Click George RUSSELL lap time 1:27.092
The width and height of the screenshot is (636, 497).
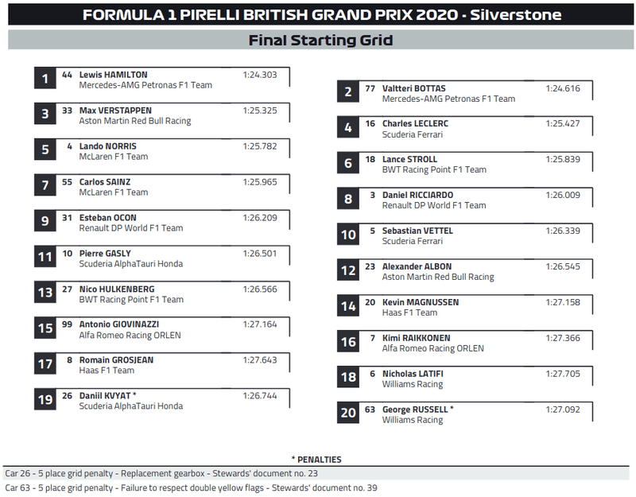pos(562,410)
